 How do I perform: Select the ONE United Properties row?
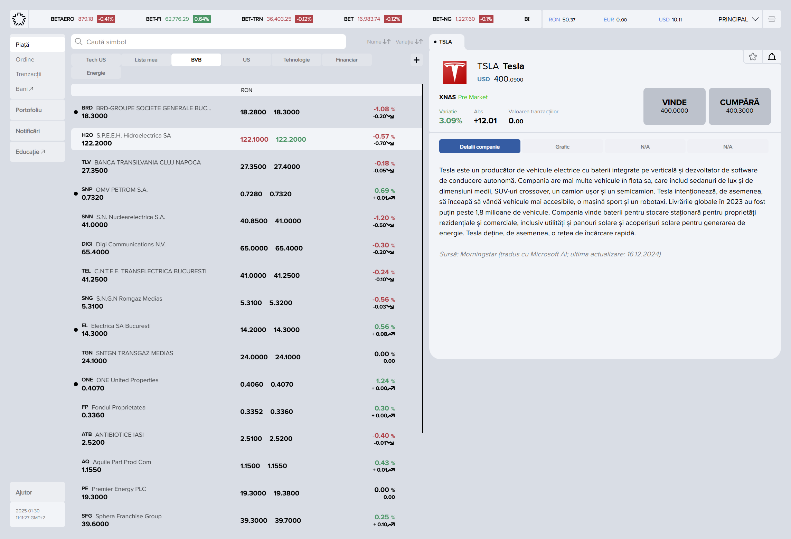(246, 384)
